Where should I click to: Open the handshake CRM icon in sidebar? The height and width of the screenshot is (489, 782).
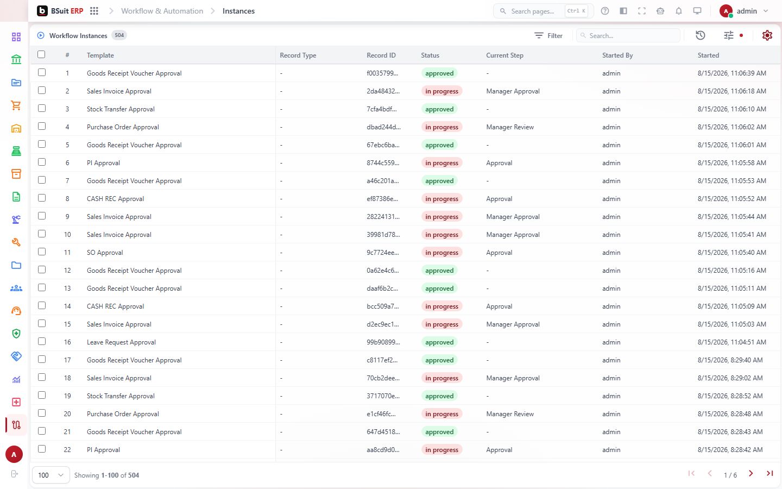coord(16,356)
